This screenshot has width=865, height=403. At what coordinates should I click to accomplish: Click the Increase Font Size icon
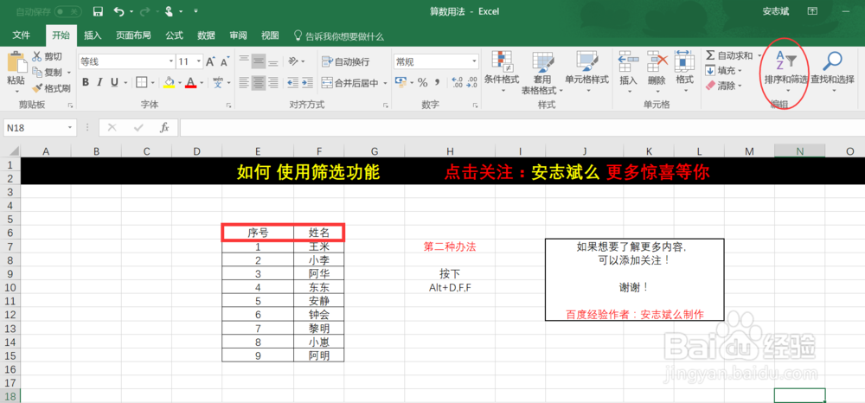(210, 61)
